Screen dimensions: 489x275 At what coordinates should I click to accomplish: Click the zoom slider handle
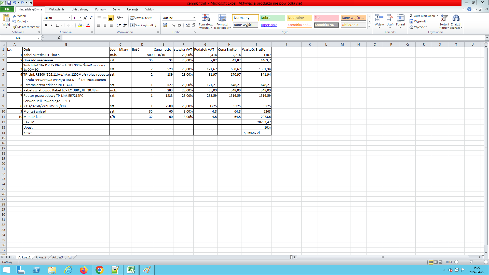pyautogui.click(x=471, y=262)
